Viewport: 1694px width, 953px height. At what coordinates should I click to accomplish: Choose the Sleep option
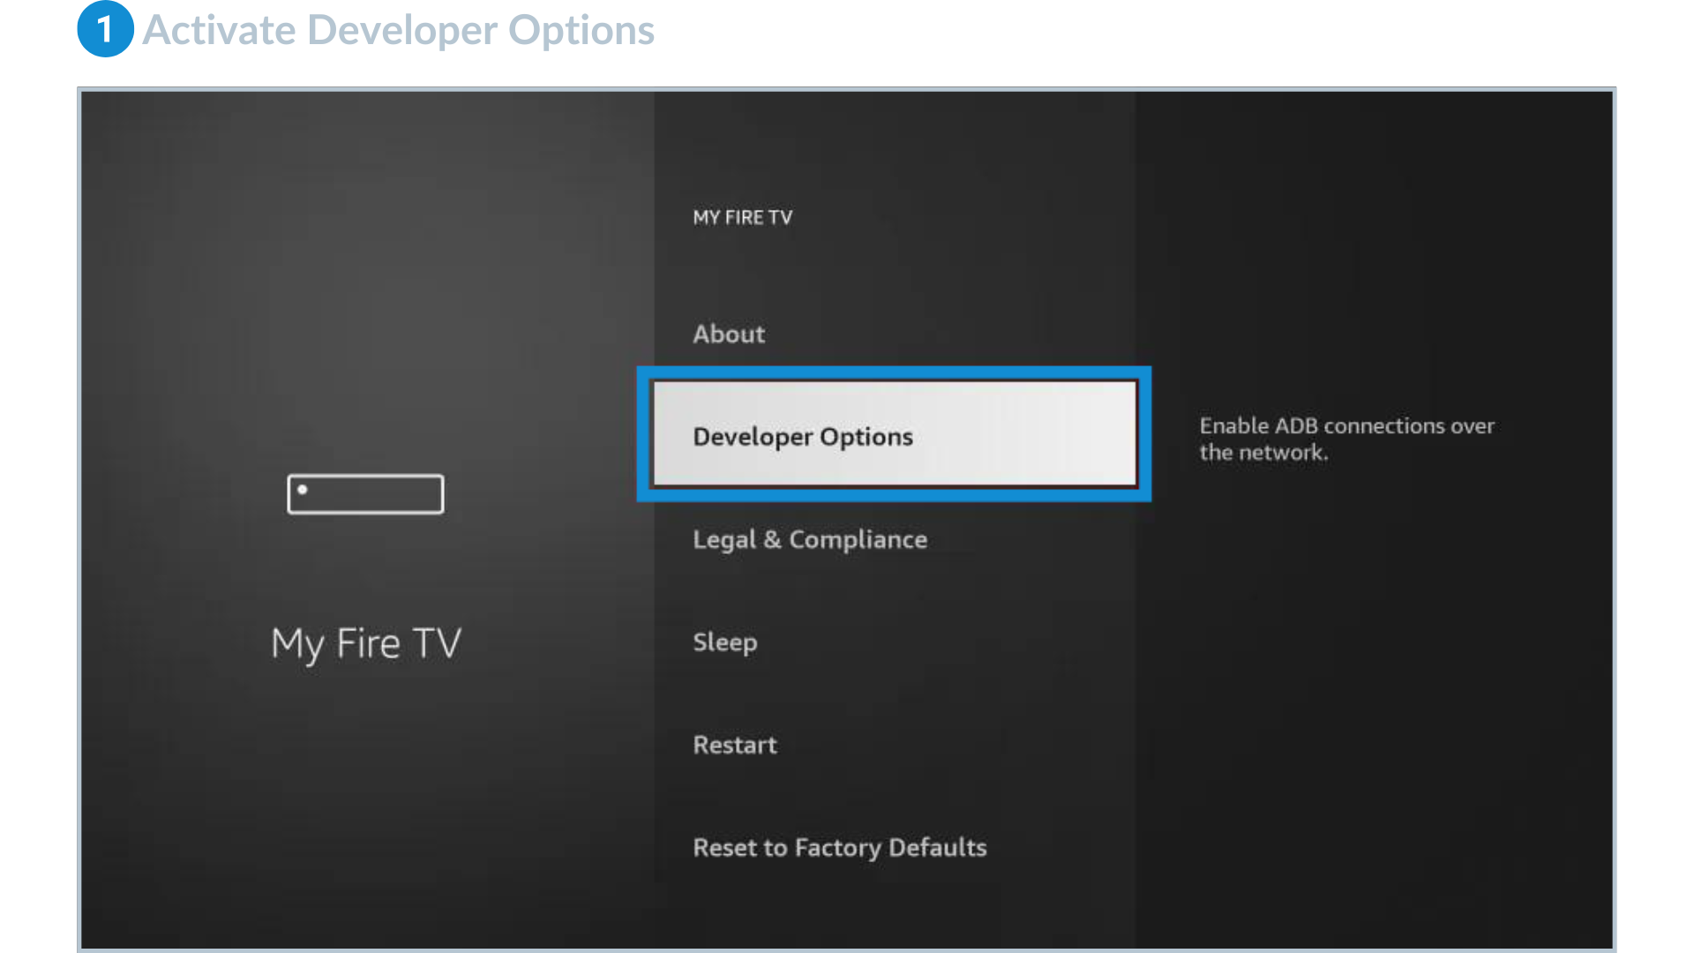(725, 642)
